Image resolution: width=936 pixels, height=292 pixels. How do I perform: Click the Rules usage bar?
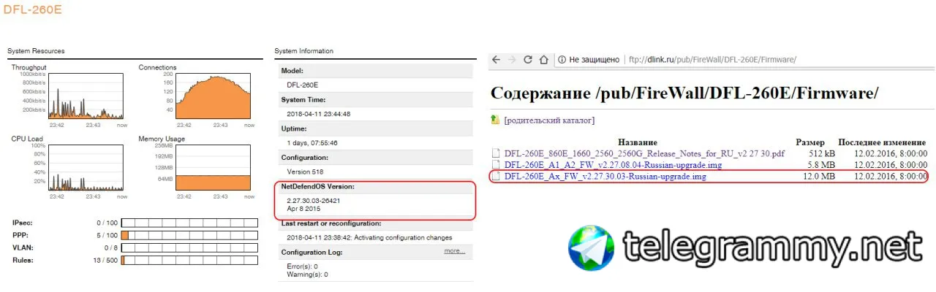coord(189,260)
